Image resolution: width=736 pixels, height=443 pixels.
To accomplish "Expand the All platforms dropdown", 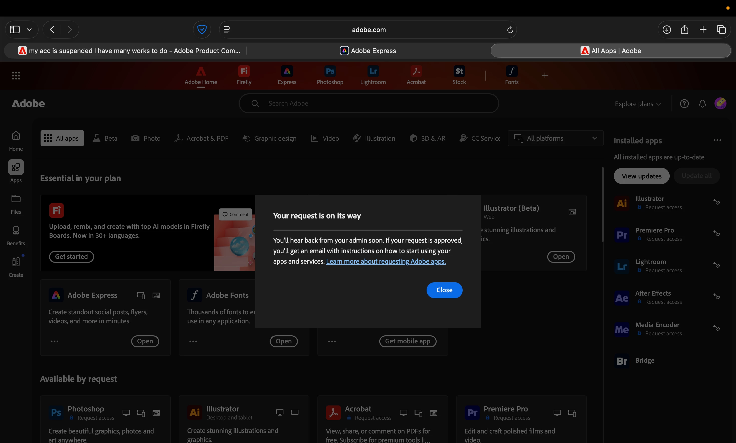I will pyautogui.click(x=555, y=138).
